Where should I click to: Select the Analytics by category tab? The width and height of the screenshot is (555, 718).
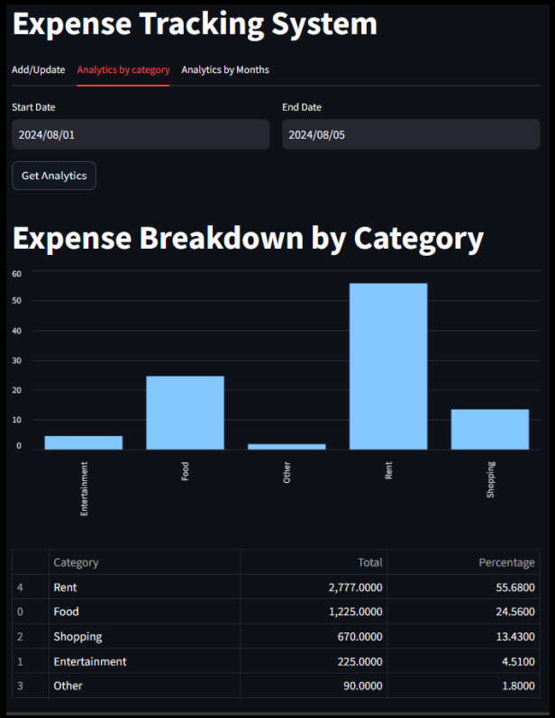pyautogui.click(x=123, y=69)
